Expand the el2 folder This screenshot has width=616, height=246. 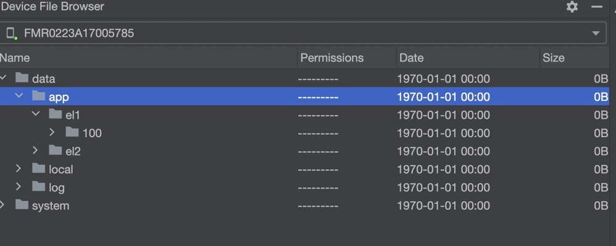pos(36,151)
